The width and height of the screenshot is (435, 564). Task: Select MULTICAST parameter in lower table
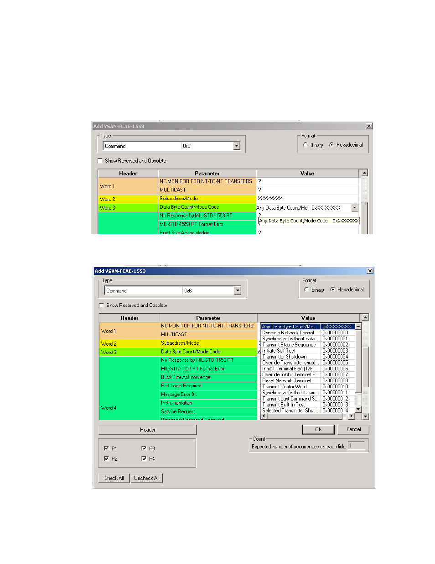208,335
